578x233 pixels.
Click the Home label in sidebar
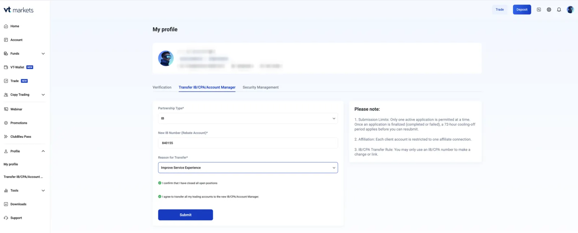(x=15, y=26)
